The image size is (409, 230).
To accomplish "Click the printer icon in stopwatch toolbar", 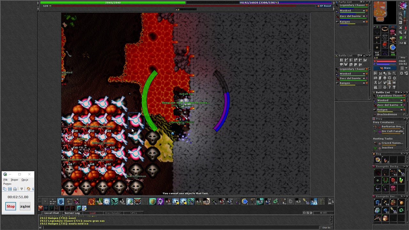I will (15, 189).
